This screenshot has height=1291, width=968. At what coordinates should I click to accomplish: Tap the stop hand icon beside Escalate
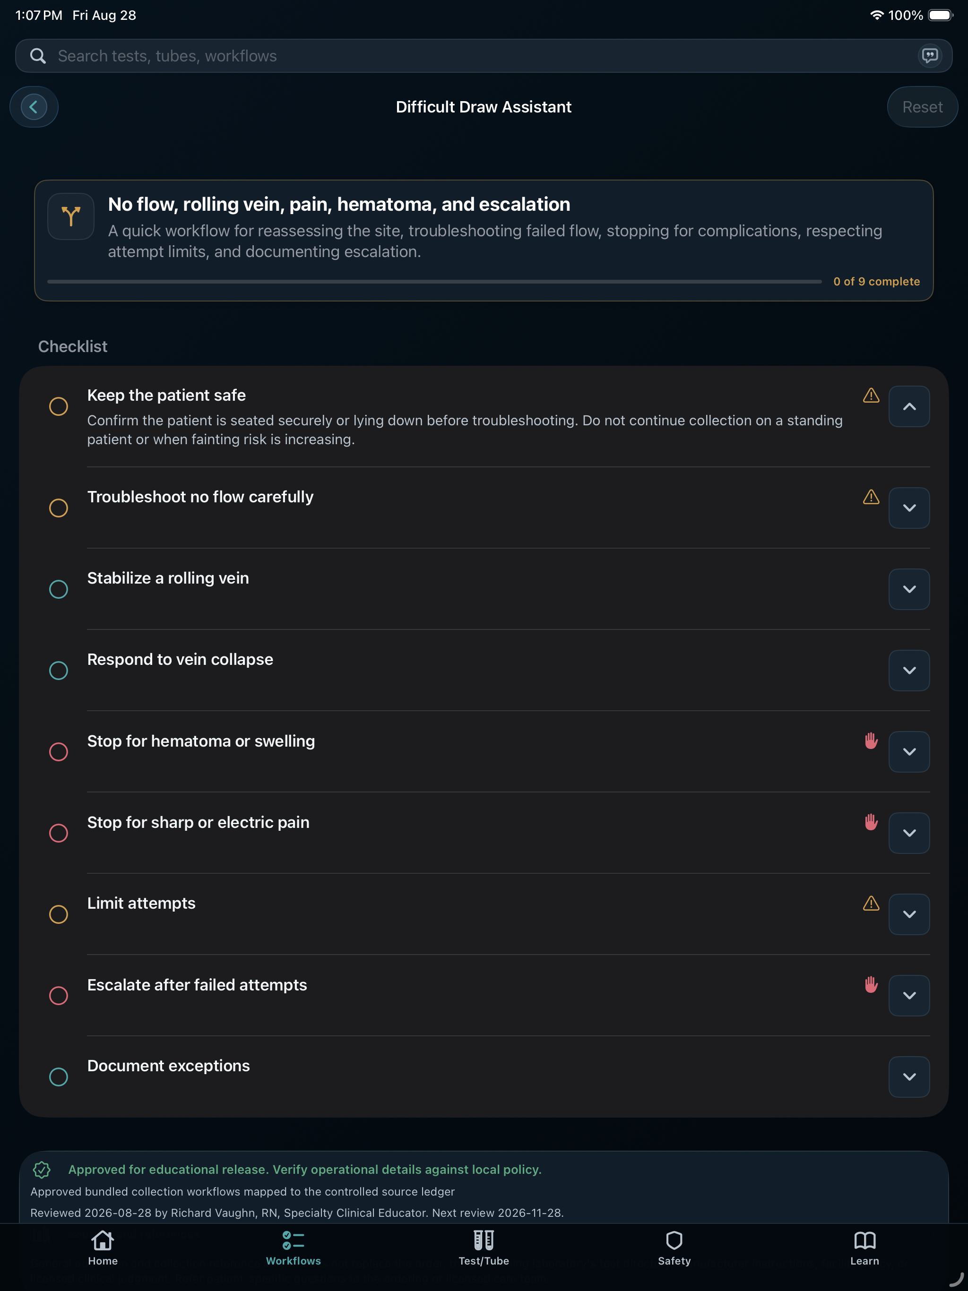871,985
